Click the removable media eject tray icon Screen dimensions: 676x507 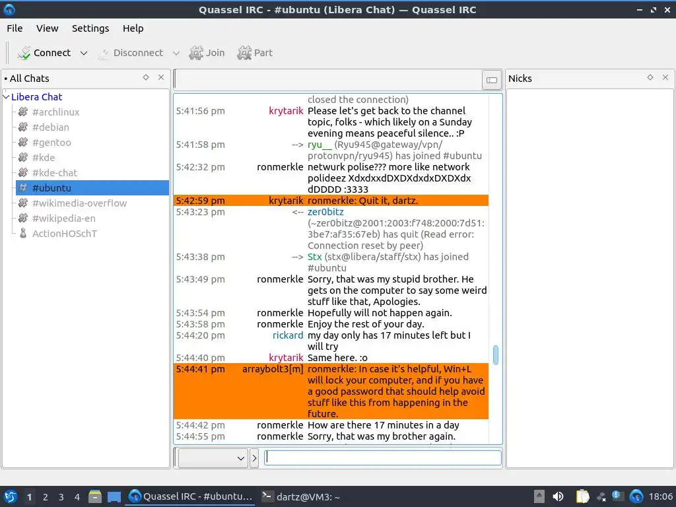point(539,496)
